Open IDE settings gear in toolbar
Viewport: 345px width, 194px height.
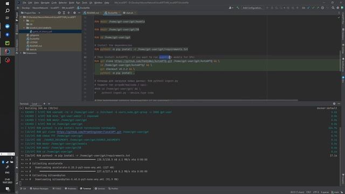(338, 8)
